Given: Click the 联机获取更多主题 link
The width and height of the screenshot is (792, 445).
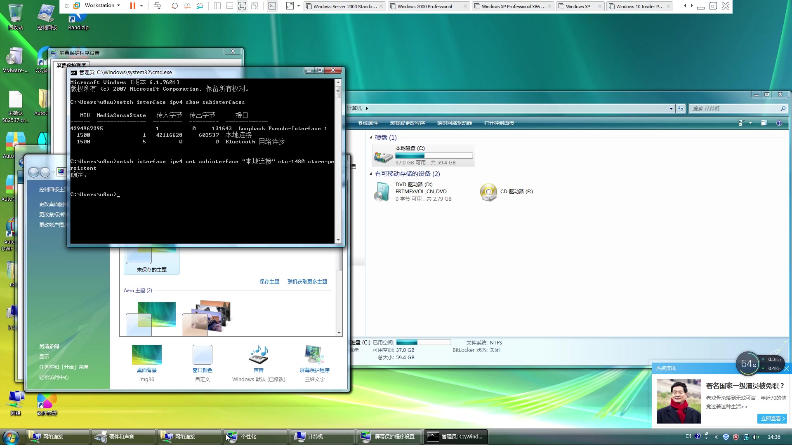Looking at the screenshot, I should click(307, 282).
